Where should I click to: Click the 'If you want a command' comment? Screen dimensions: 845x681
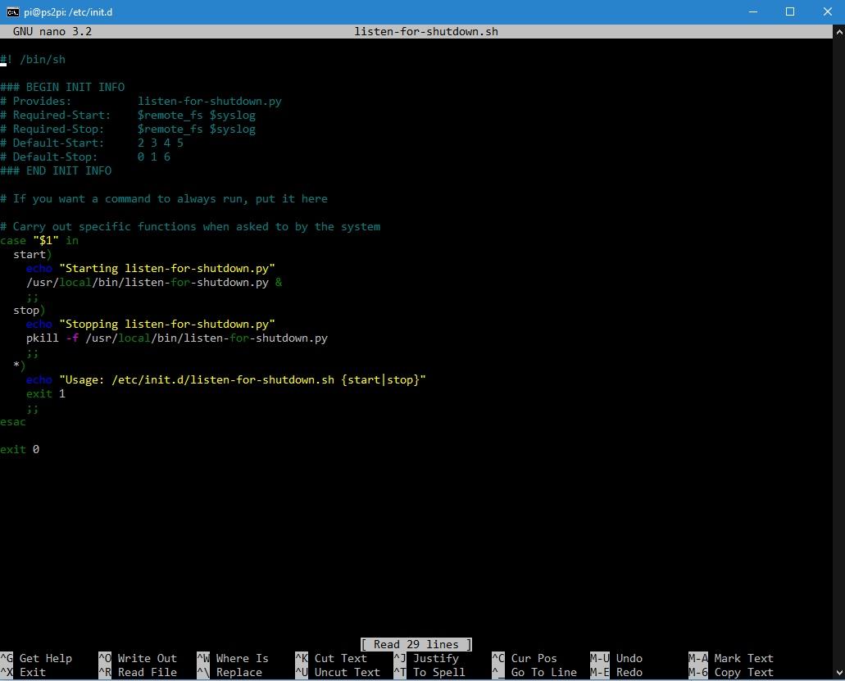tap(164, 199)
